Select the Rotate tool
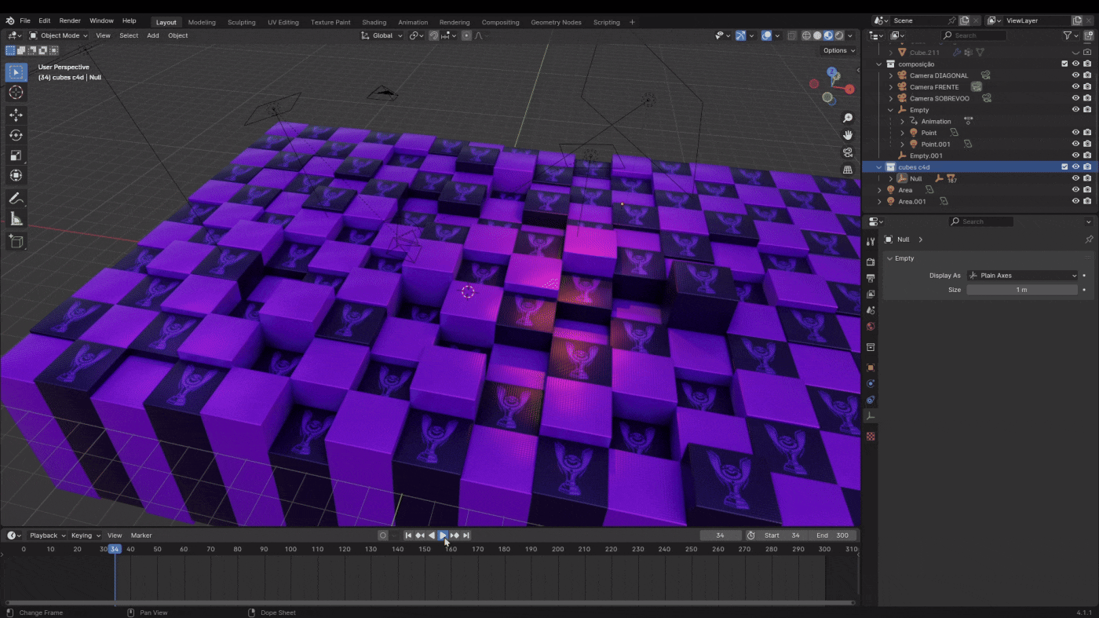Viewport: 1099px width, 618px height. [16, 135]
